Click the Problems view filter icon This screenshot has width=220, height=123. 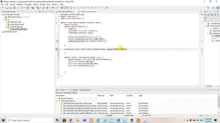pos(208,90)
